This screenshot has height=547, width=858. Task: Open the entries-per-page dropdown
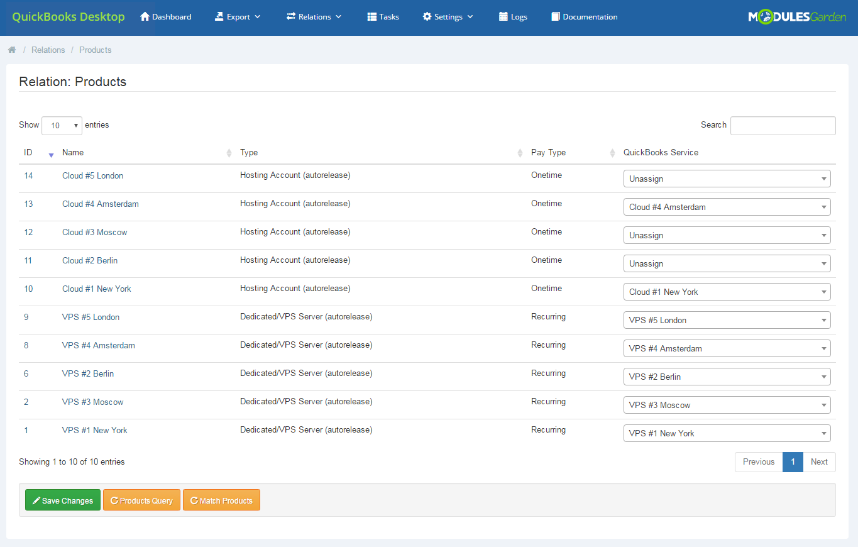[61, 125]
